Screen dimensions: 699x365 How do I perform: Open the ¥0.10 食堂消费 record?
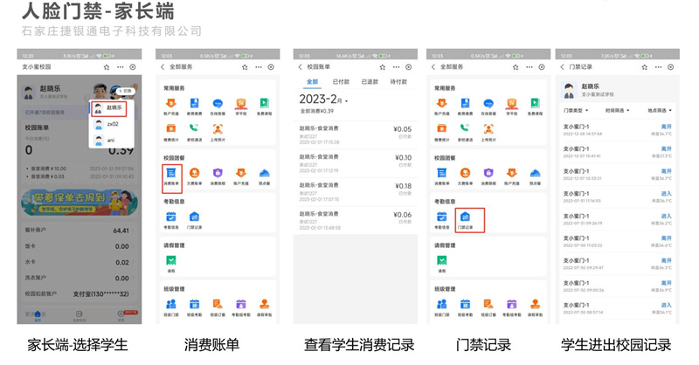click(356, 163)
